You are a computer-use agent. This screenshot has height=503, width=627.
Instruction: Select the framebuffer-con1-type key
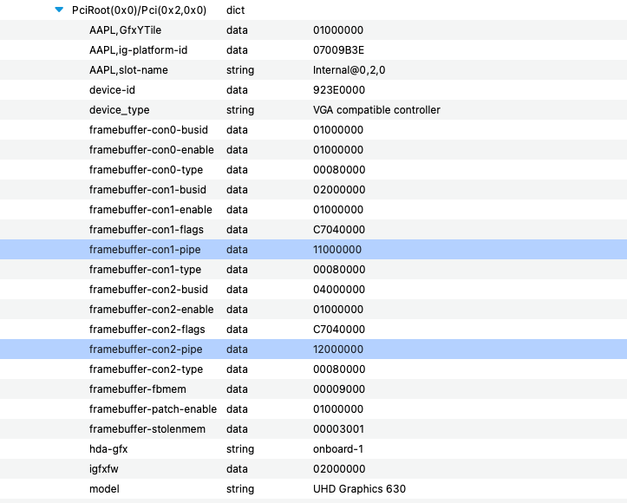click(145, 270)
